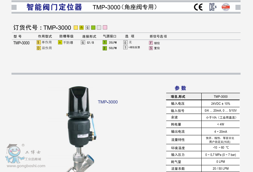Click the 流量系数 row label
253x172 pixels.
pos(178,168)
